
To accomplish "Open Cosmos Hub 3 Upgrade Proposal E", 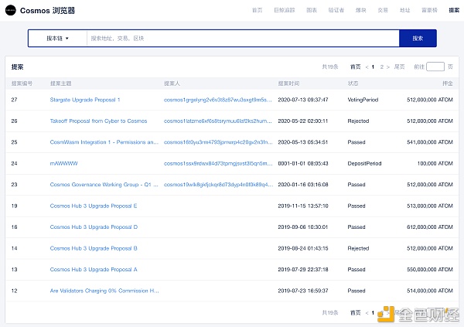I will coord(94,206).
